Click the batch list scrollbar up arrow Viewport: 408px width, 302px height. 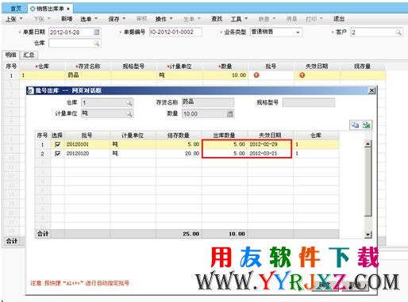pos(368,143)
